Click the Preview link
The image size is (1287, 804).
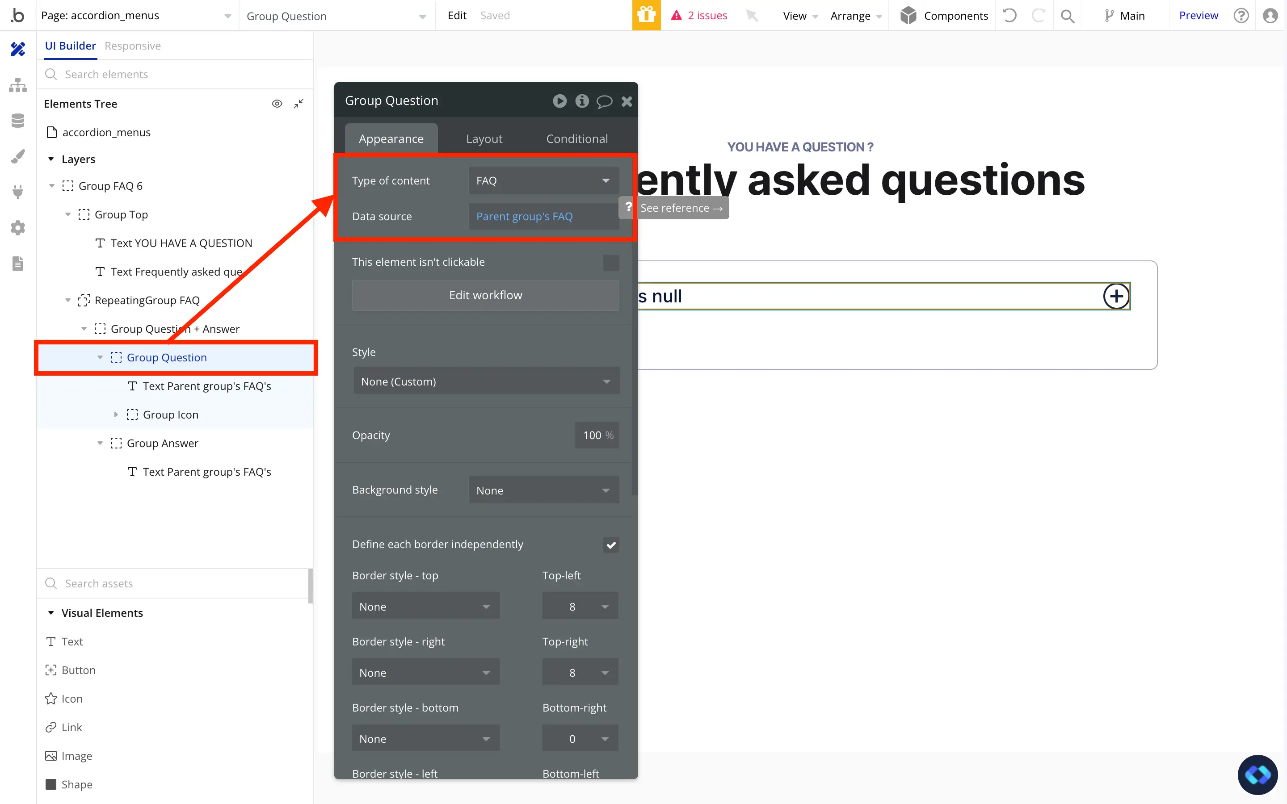pos(1198,16)
